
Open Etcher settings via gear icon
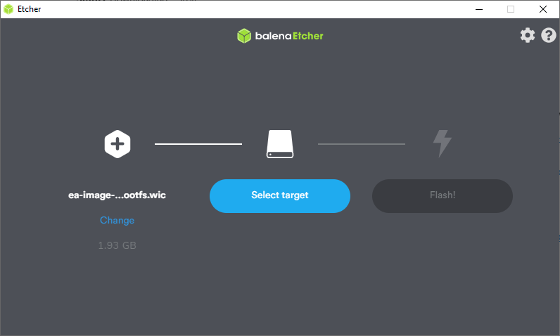click(x=527, y=35)
